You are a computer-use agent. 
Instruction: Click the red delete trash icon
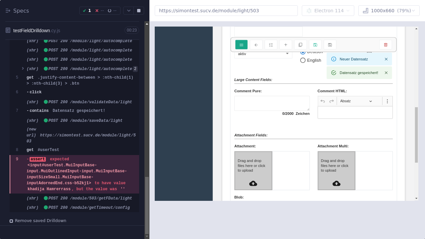[385, 45]
